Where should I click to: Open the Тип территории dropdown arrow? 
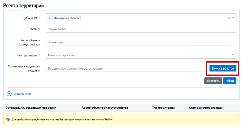(233, 55)
